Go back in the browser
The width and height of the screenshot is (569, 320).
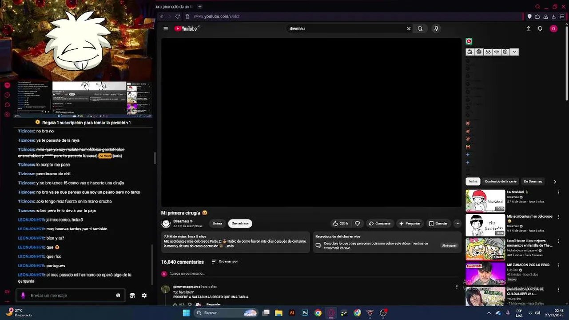tap(162, 16)
